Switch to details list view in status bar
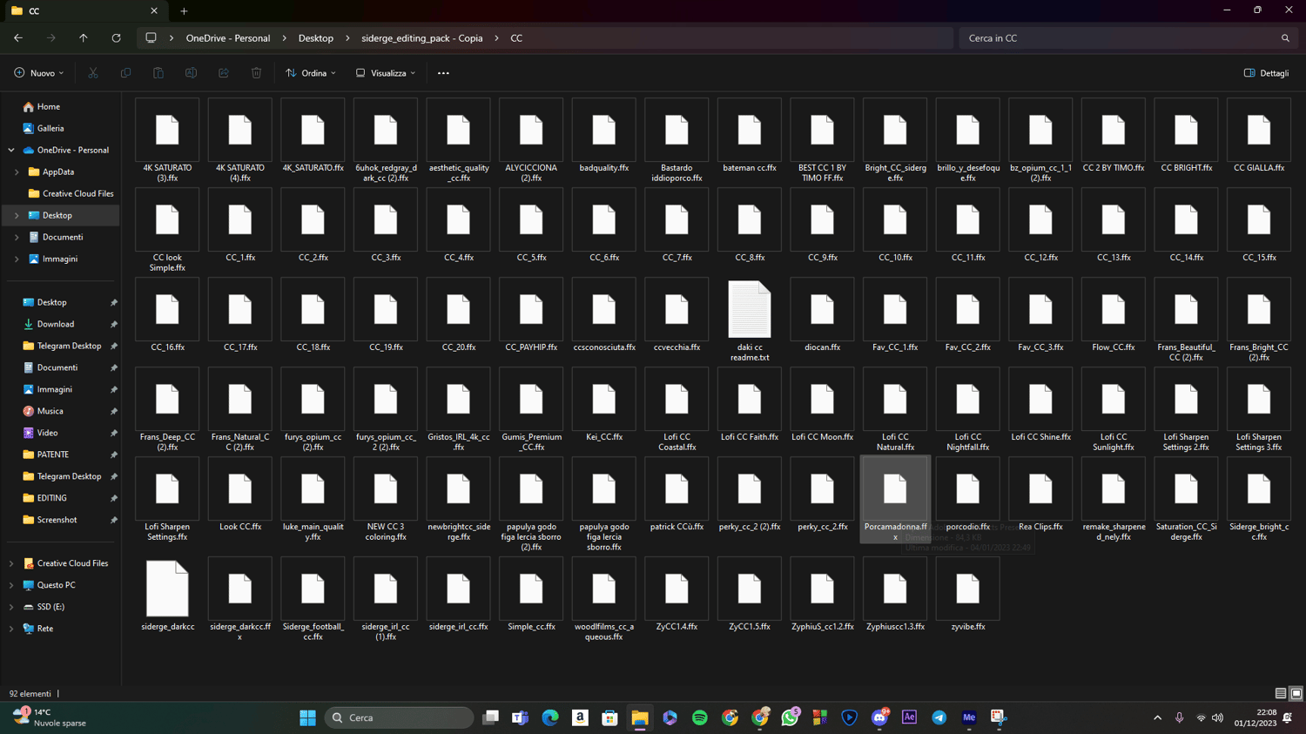This screenshot has height=734, width=1306. (x=1281, y=694)
